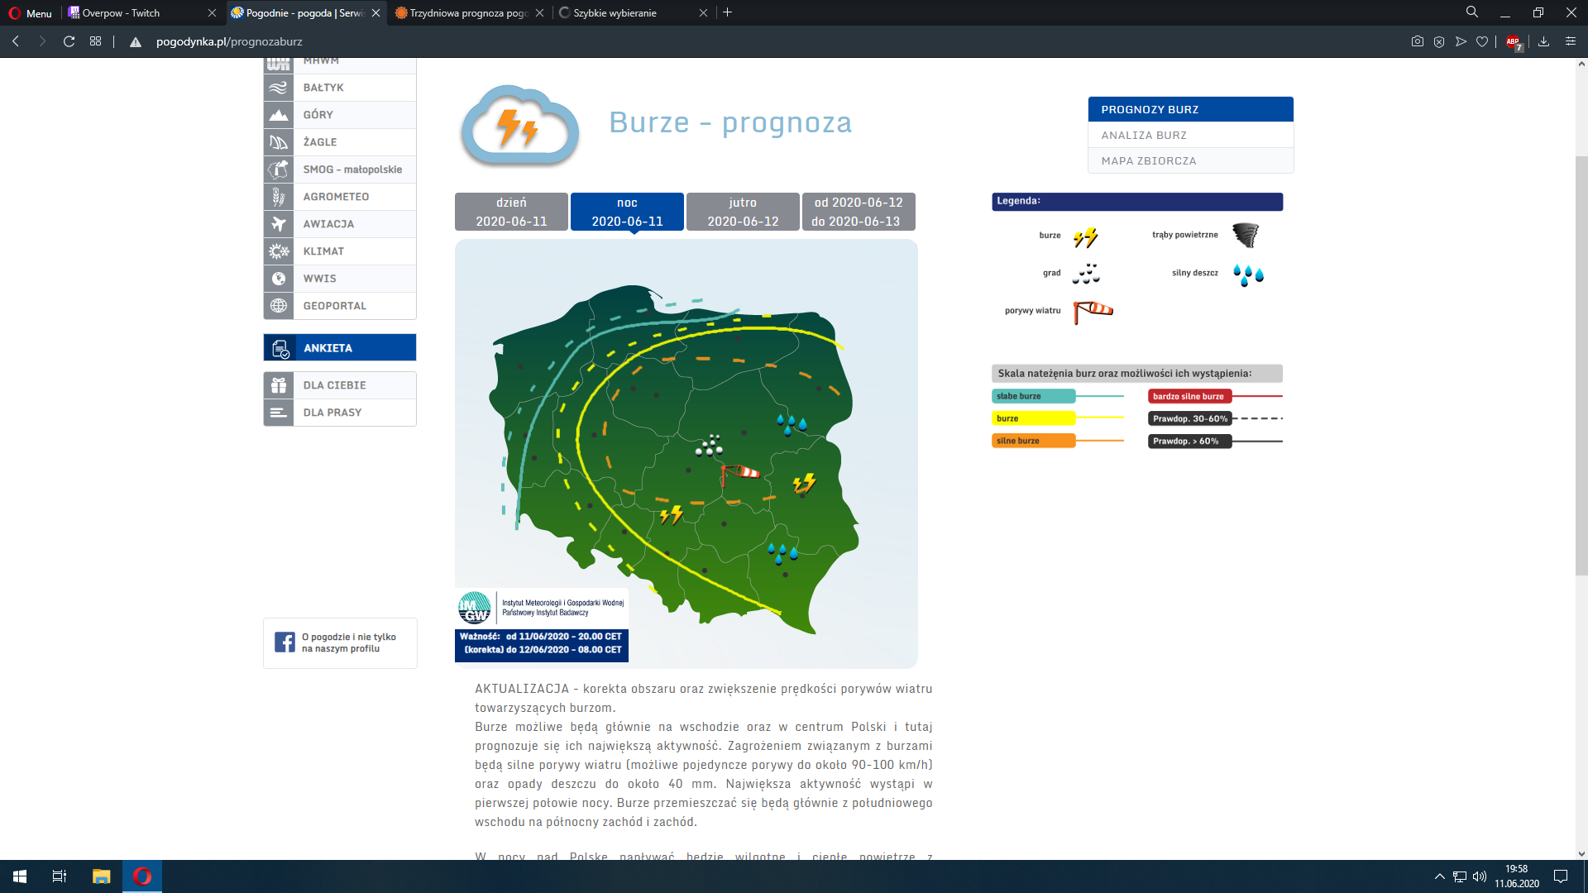Screen dimensions: 1588x893
Task: Select the Żagle sailing icon
Action: coord(279,142)
